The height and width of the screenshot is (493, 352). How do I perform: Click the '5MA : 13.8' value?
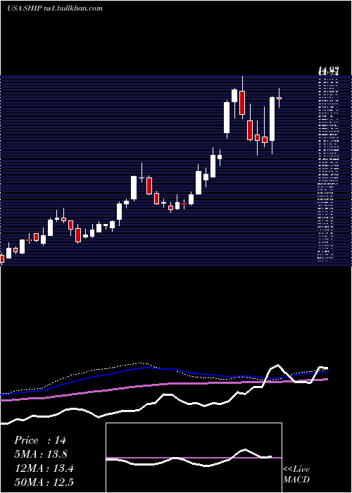[x=41, y=454]
